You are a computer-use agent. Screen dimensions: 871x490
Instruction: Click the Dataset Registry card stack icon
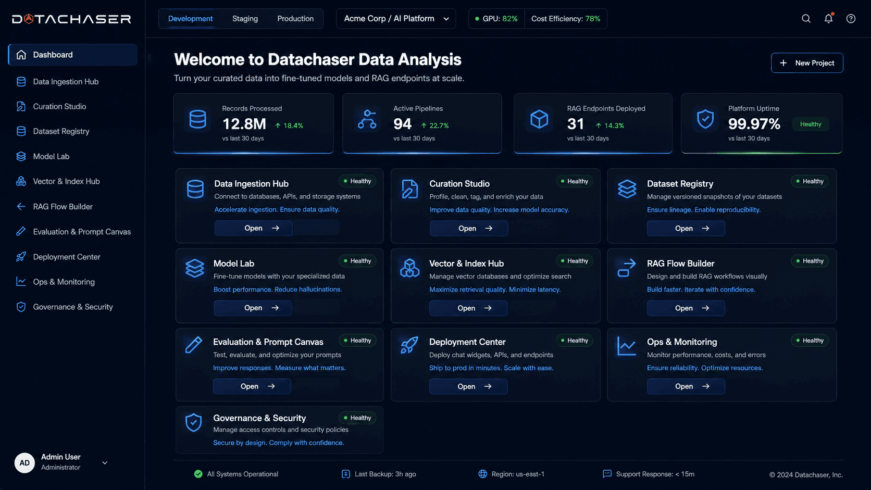627,189
